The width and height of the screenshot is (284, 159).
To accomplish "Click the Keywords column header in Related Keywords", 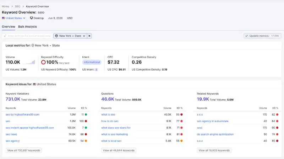I will coord(202,108).
